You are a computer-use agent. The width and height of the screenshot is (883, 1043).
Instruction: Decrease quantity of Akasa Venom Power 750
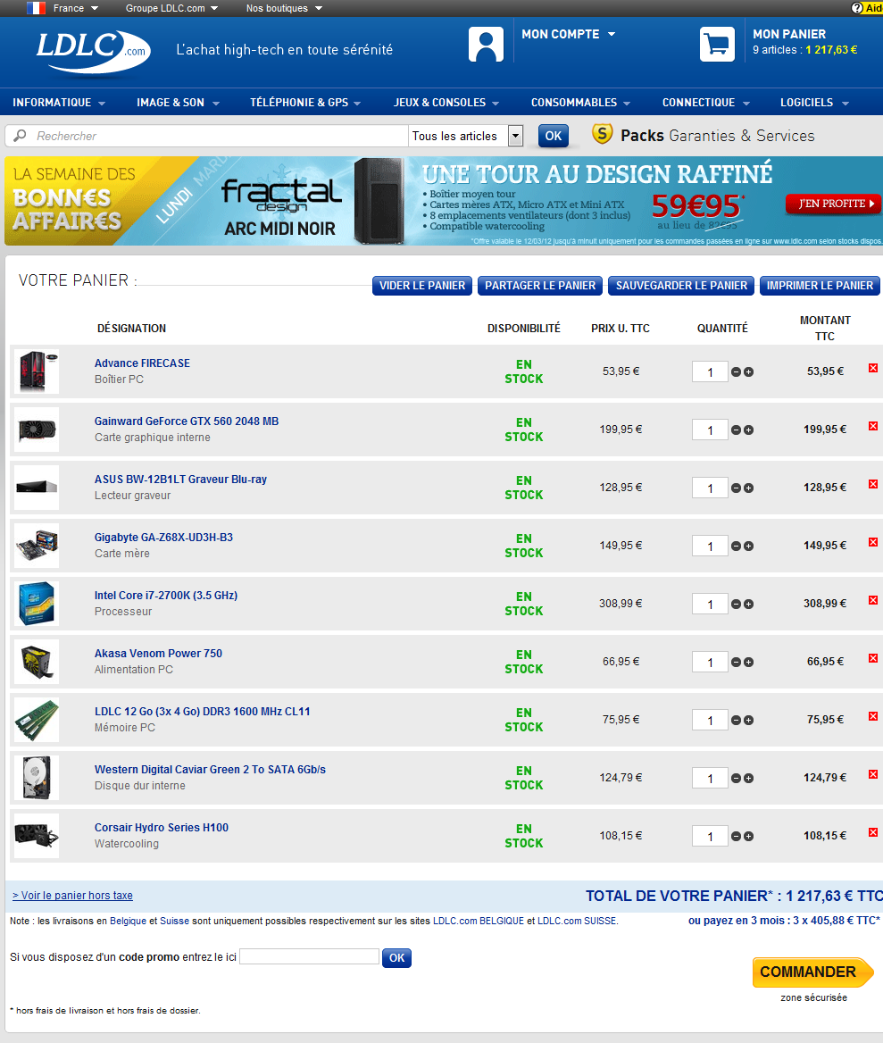[x=736, y=663]
